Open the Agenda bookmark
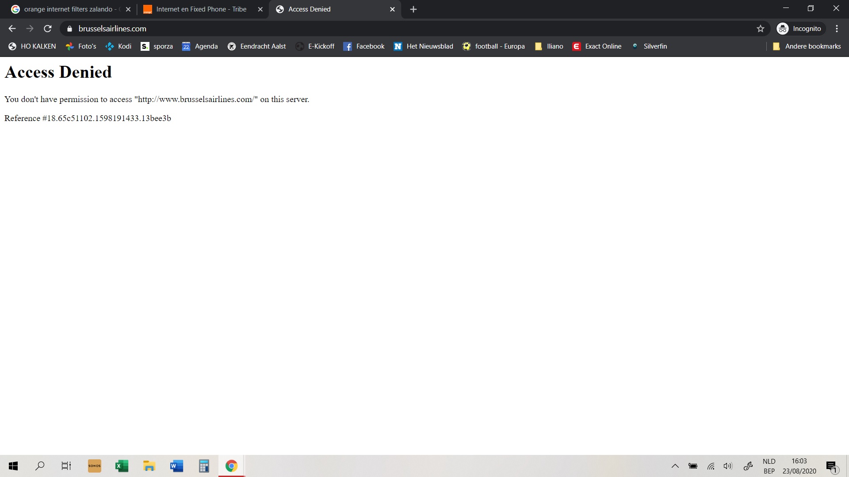The image size is (849, 477). point(200,46)
